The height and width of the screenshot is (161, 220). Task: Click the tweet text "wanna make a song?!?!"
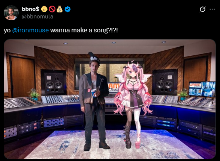(84, 30)
